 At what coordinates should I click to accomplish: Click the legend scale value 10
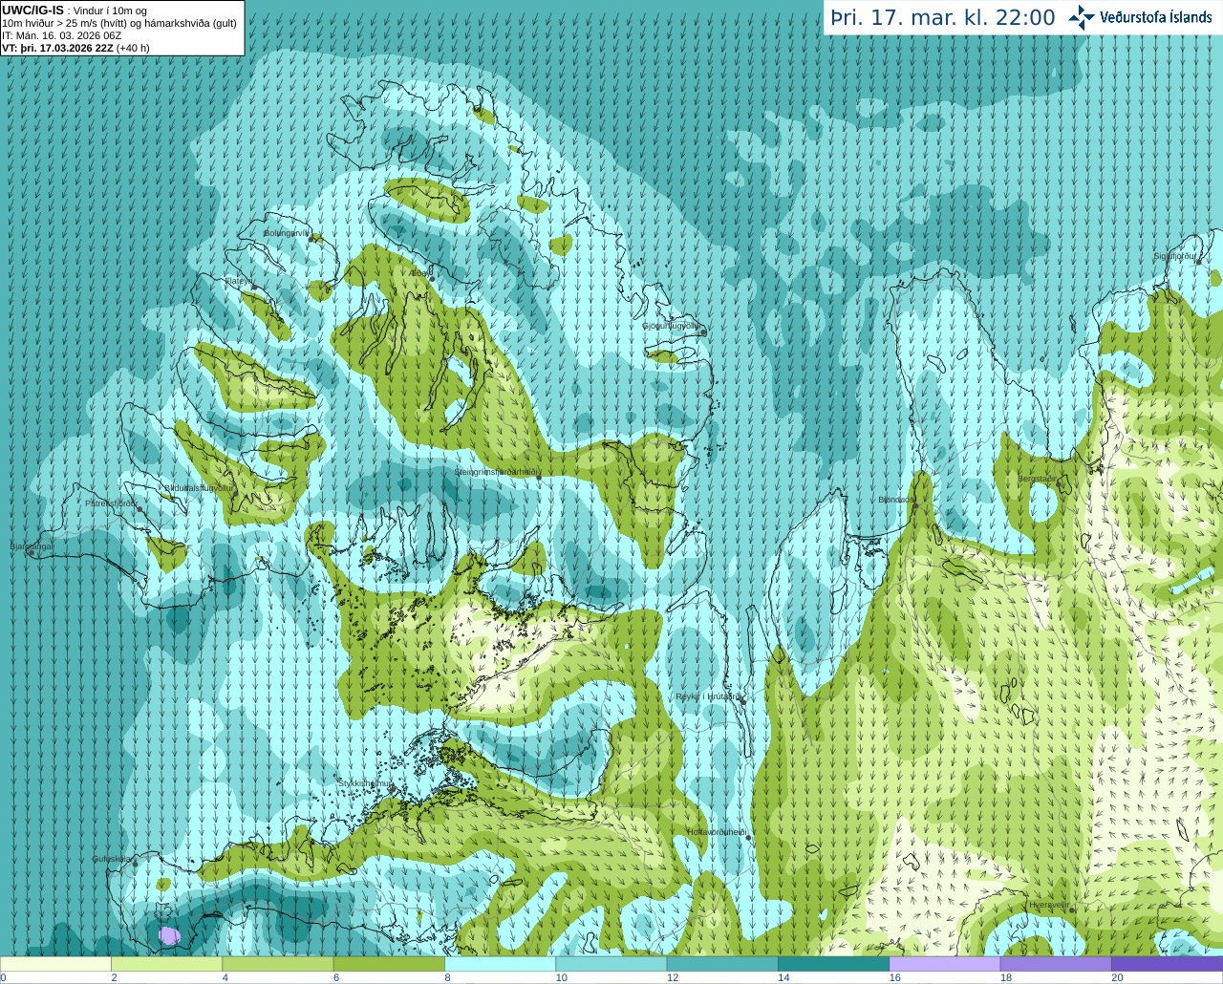click(x=562, y=977)
